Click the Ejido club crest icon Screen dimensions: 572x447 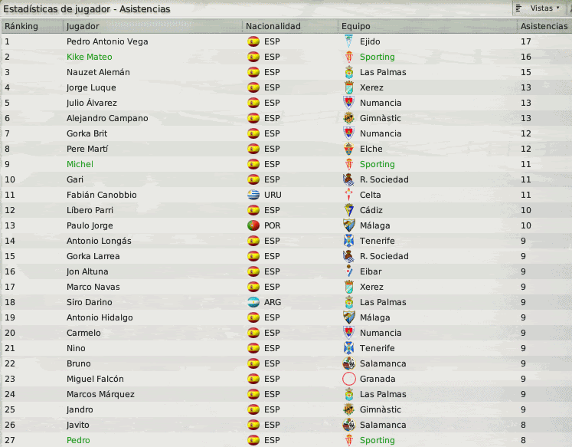click(348, 41)
